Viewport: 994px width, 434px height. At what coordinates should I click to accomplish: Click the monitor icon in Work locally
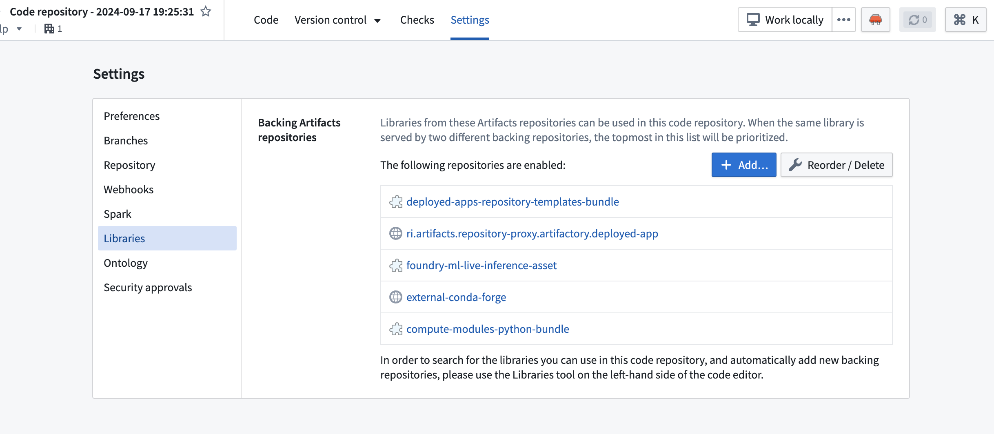753,19
